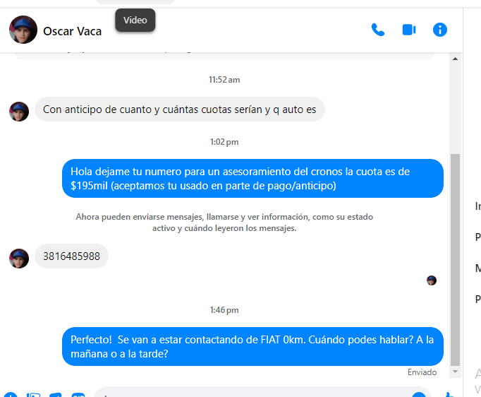The image size is (481, 397).
Task: Click the Oscar Vaca name in header
Action: [72, 31]
